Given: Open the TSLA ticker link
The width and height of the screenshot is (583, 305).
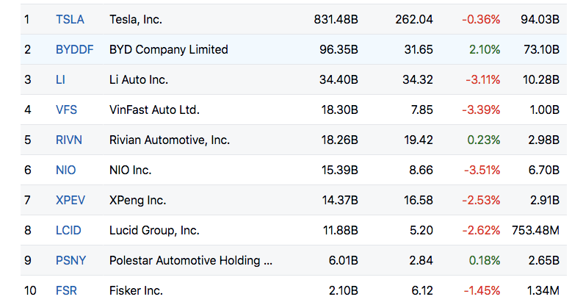Looking at the screenshot, I should [70, 19].
